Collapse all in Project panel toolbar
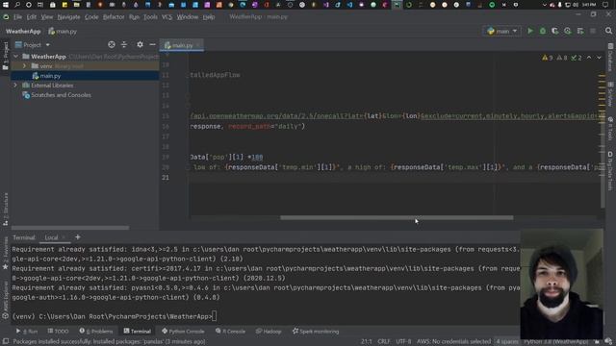Image resolution: width=616 pixels, height=346 pixels. [124, 45]
